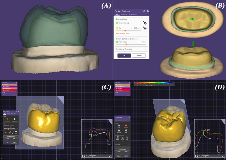Expand Paint & Pull section in panel D

point(122,144)
